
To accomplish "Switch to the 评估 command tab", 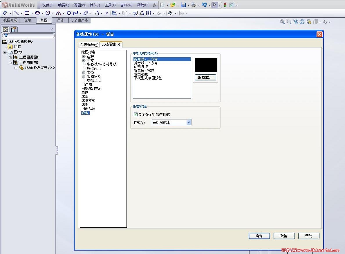I will pos(60,20).
